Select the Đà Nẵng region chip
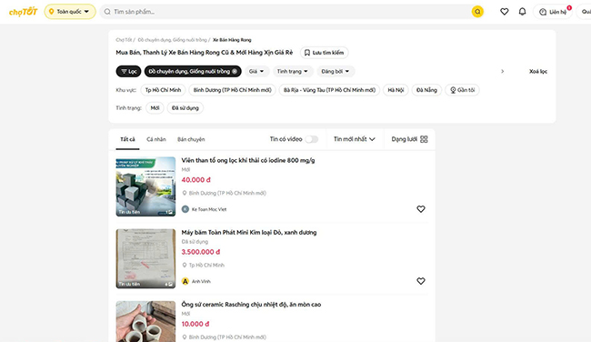The image size is (591, 342). (426, 90)
